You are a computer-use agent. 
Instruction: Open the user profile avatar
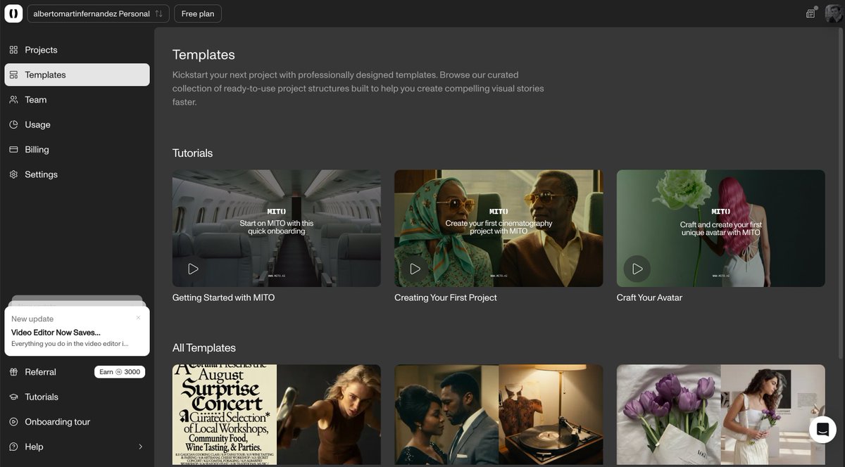pos(834,13)
